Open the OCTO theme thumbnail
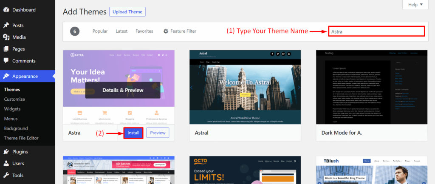 [x=245, y=170]
